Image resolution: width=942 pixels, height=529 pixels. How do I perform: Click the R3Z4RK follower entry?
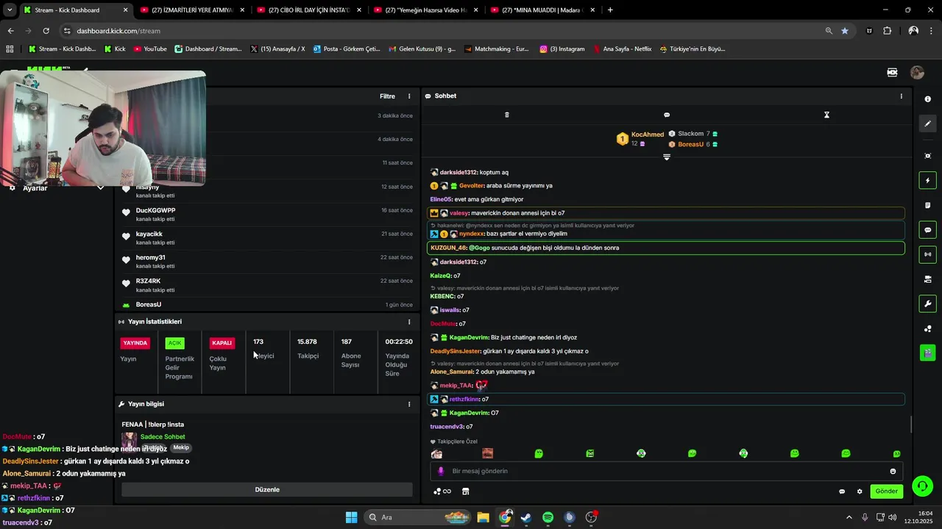click(267, 284)
